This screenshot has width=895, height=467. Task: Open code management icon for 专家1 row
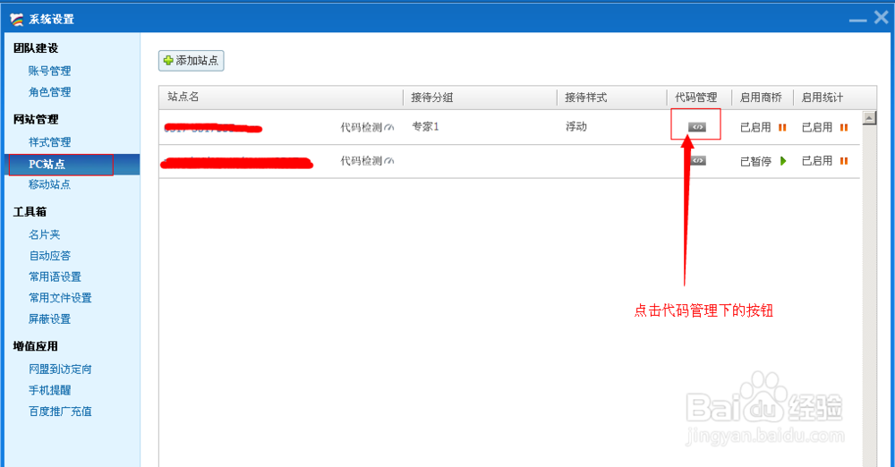(697, 127)
